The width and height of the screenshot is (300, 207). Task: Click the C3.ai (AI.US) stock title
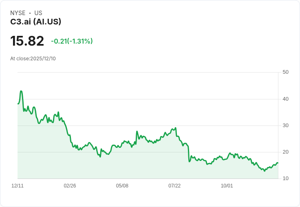point(36,22)
